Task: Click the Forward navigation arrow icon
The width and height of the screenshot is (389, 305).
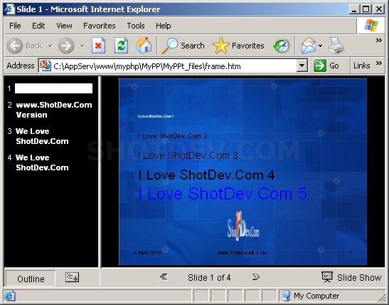Action: tap(66, 46)
